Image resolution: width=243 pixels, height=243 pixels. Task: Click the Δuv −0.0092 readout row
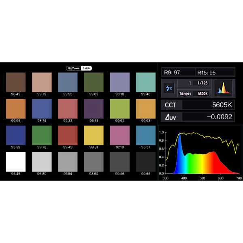198,117
